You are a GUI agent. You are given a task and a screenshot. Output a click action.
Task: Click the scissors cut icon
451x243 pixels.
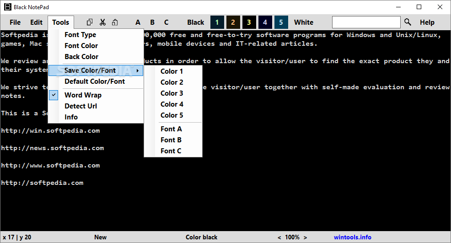[x=102, y=22]
